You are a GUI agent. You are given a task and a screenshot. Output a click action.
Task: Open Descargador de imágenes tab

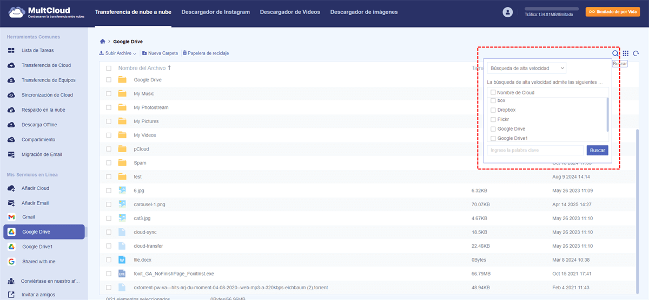[x=364, y=12]
